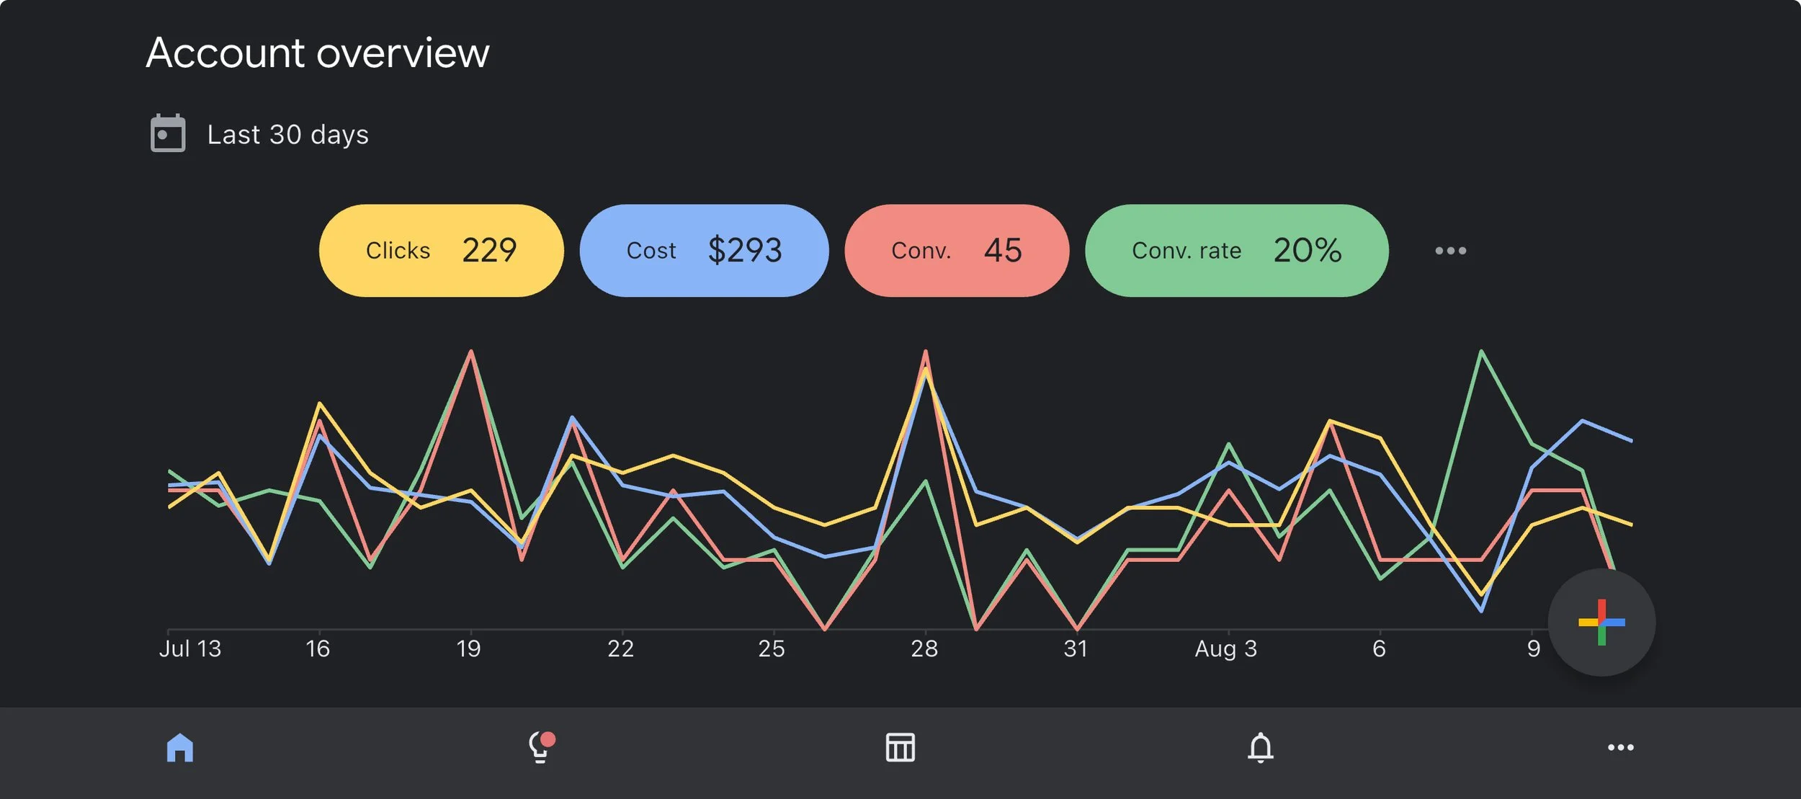This screenshot has height=799, width=1801.
Task: Toggle the Conv. metric chip
Action: [x=957, y=251]
